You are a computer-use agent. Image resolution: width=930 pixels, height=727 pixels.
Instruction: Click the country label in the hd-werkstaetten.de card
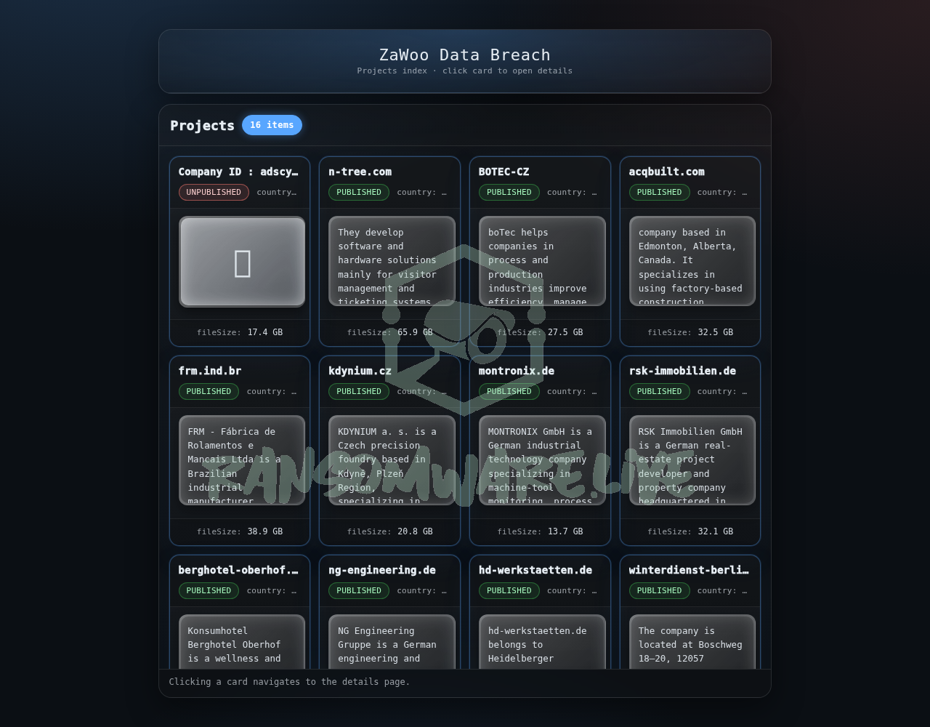[x=573, y=590]
